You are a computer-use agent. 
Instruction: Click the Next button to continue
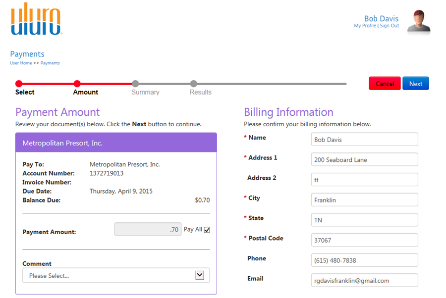pos(416,83)
